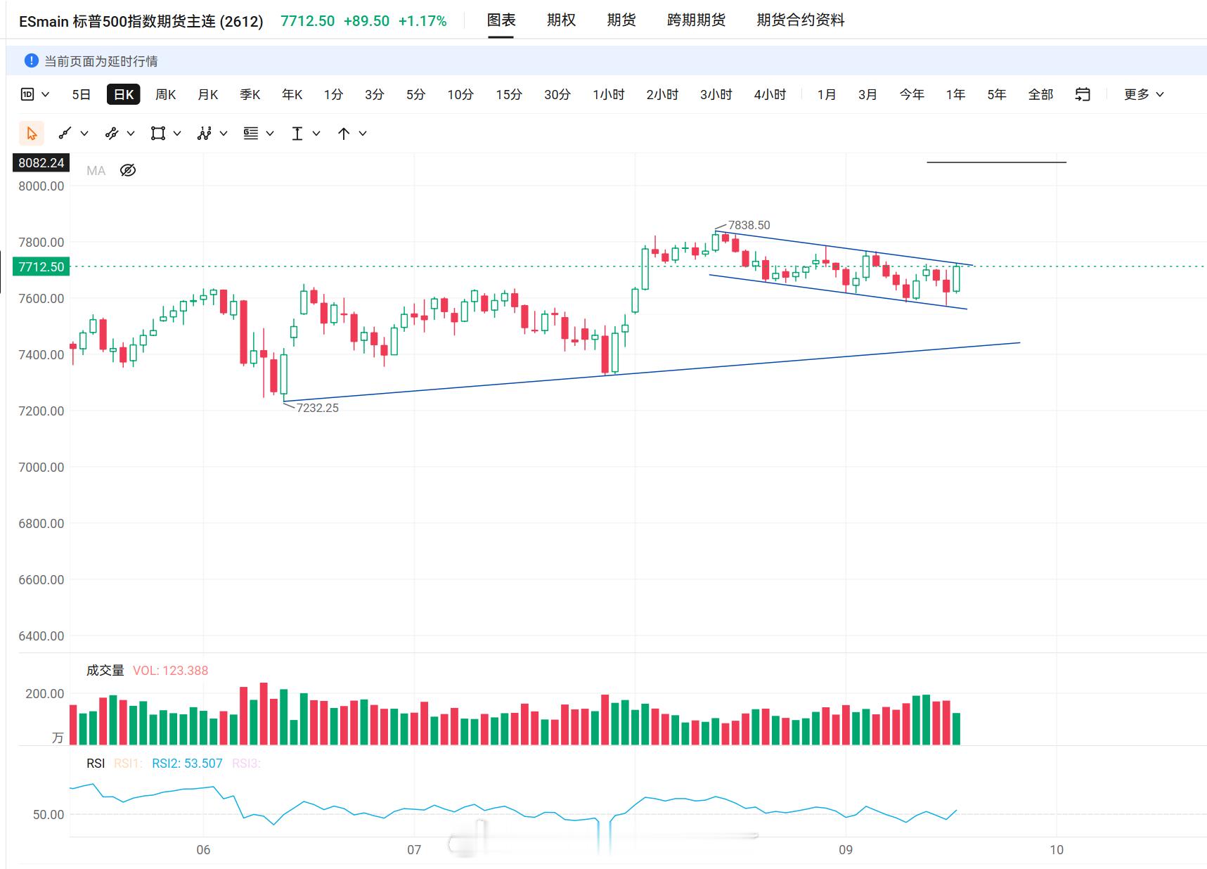Viewport: 1207px width, 869px height.
Task: Click the RSI indicator label
Action: pyautogui.click(x=96, y=764)
